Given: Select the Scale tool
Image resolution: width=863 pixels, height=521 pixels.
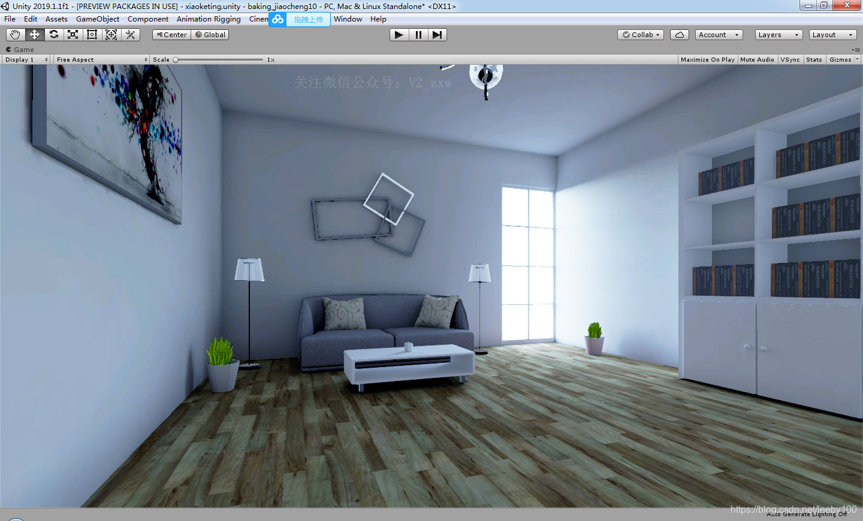Looking at the screenshot, I should click(x=73, y=35).
